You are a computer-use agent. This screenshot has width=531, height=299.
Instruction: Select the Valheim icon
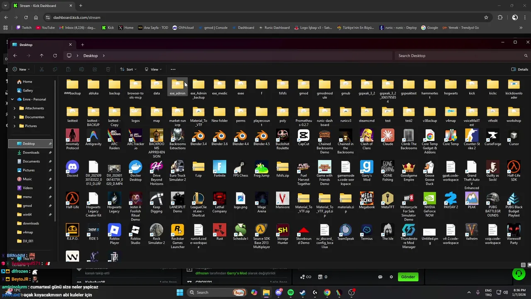[x=472, y=233]
